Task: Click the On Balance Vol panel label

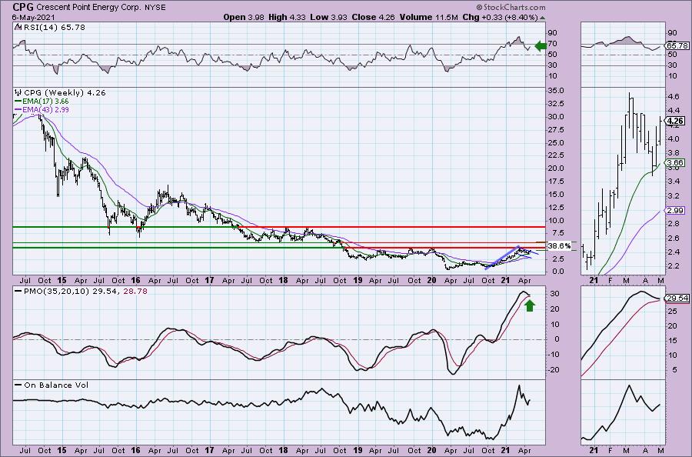Action: pyautogui.click(x=56, y=385)
